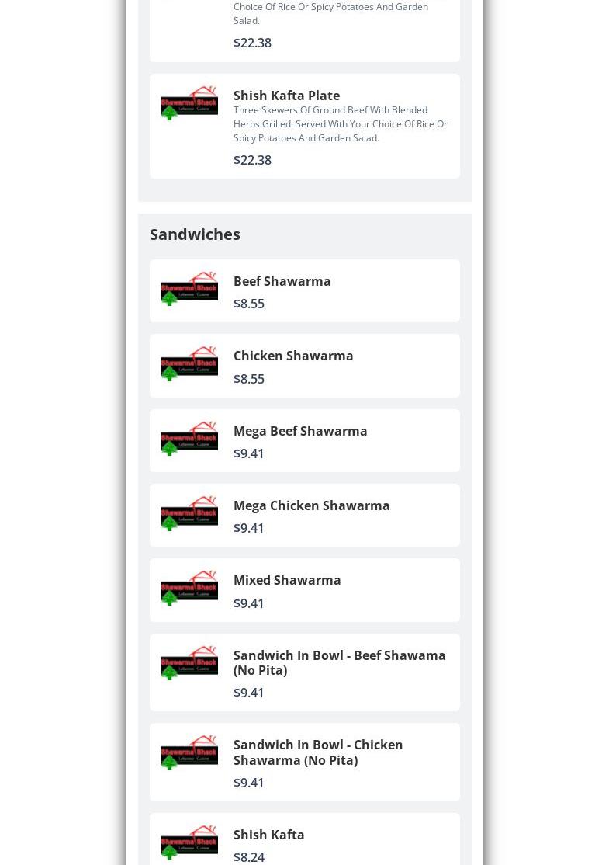Click the Beef Shawarma logo image

tap(189, 289)
